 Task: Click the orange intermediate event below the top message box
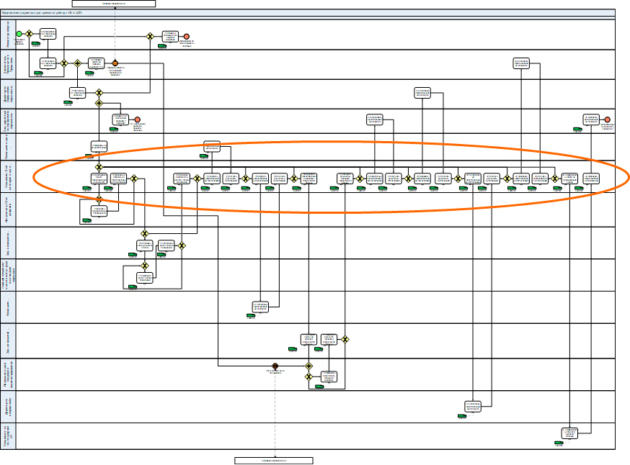point(115,63)
